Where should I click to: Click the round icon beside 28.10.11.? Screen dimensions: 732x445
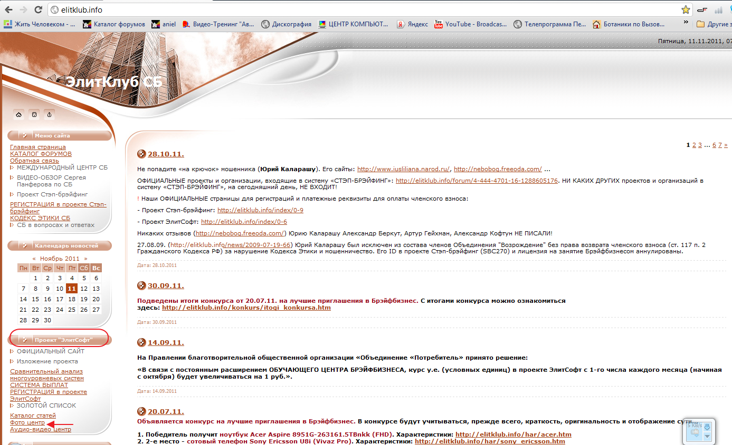[x=141, y=154]
